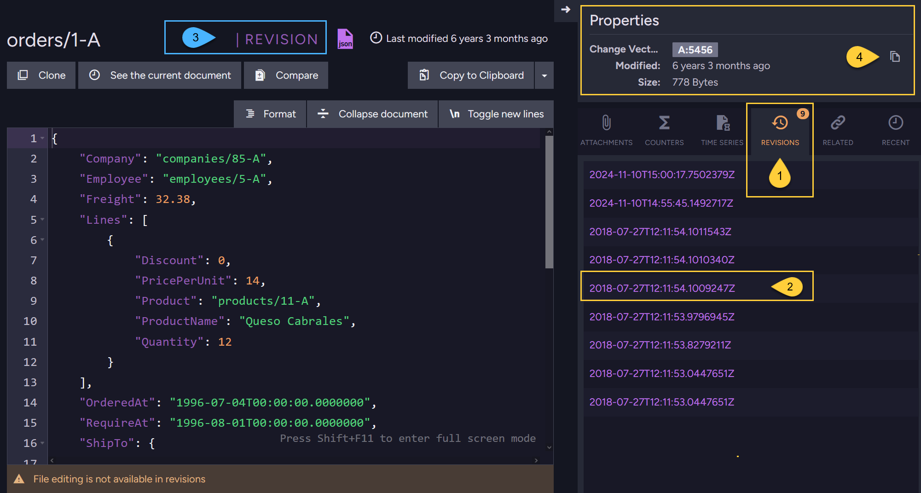921x493 pixels.
Task: Format the JSON document
Action: 270,114
